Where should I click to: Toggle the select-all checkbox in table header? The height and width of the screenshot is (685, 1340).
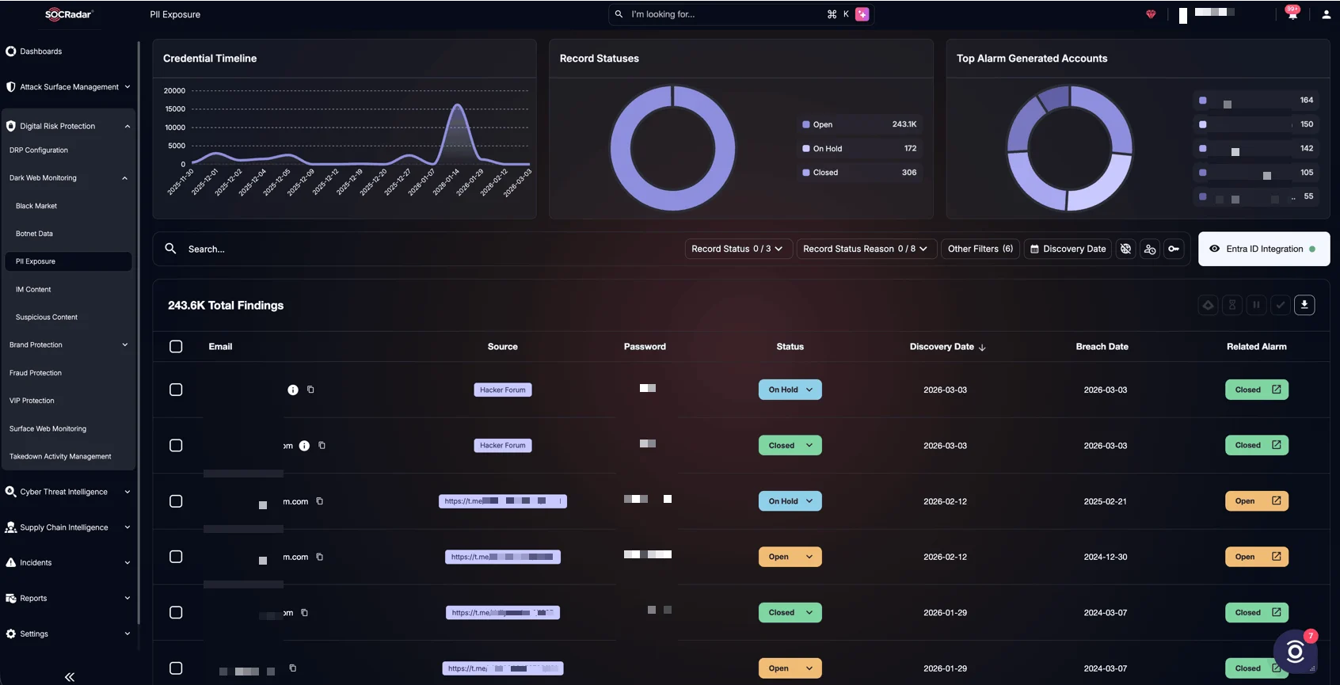coord(176,347)
